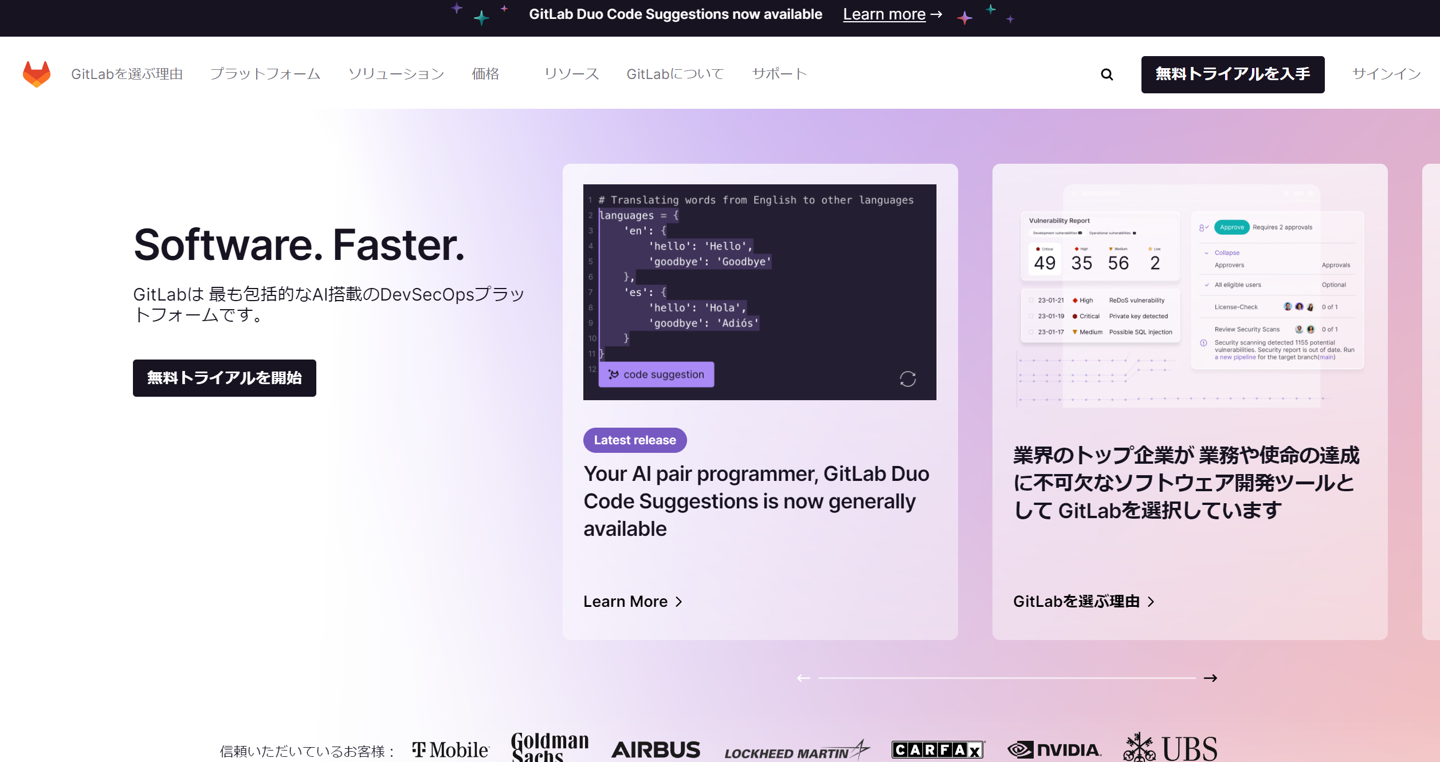Advance the carousel with the right arrow
This screenshot has height=762, width=1440.
1211,678
